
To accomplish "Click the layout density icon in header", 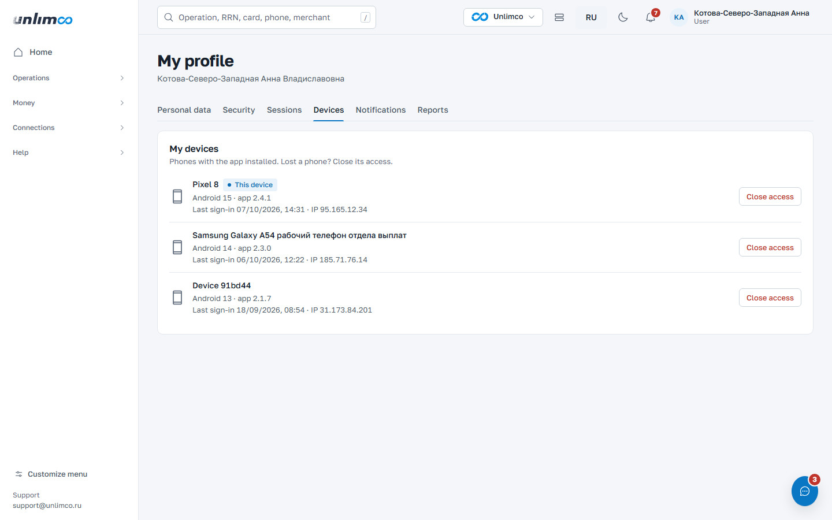I will pyautogui.click(x=559, y=17).
